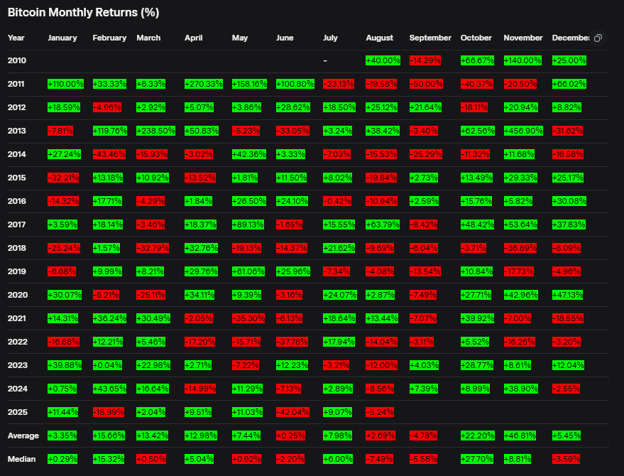Screen dimensions: 624x476
Task: Select the May column header
Action: [239, 38]
